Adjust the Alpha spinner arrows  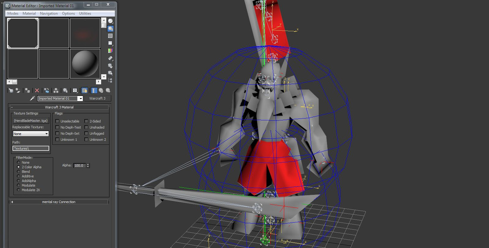coord(88,166)
